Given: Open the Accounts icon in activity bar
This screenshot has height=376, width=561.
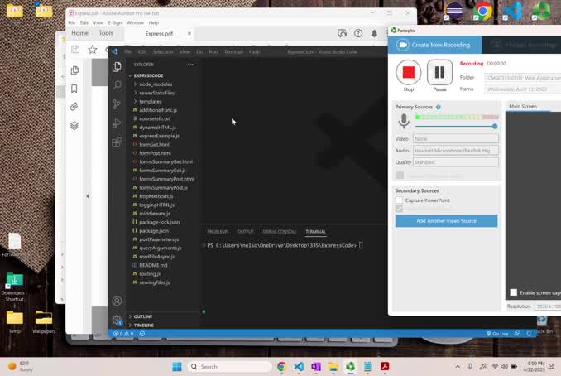Looking at the screenshot, I should [117, 301].
